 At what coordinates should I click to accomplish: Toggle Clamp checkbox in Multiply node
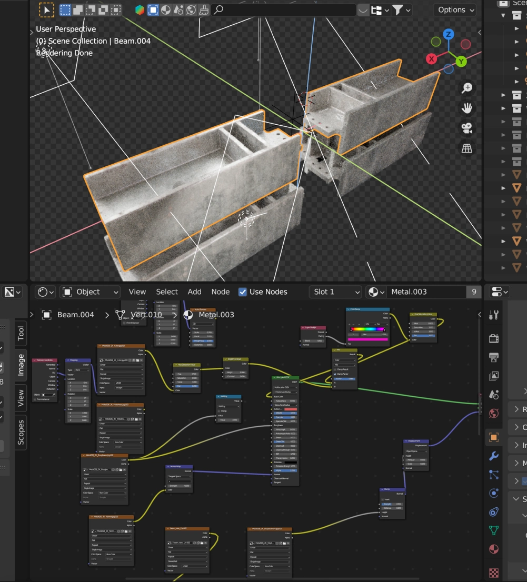(x=219, y=411)
